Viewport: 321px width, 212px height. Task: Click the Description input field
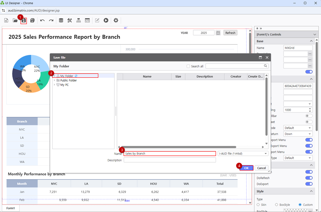(x=170, y=160)
